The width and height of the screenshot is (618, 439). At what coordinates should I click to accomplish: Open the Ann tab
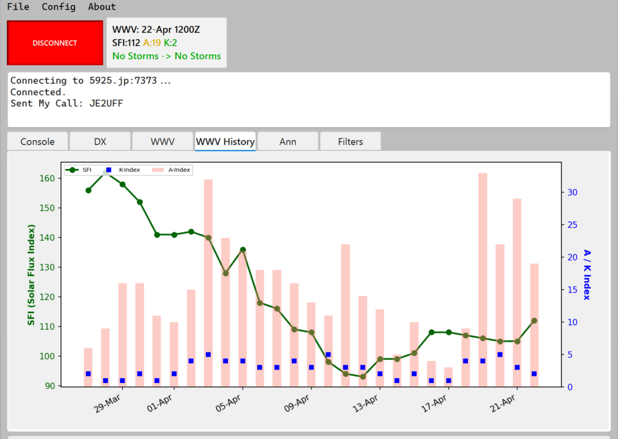pyautogui.click(x=288, y=141)
